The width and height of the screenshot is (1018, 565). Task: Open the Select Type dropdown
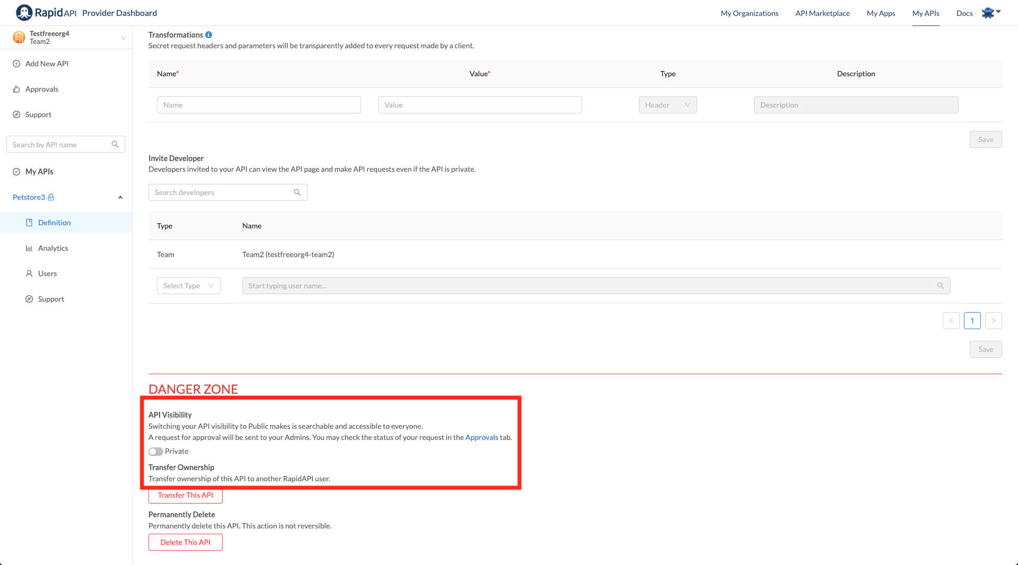188,286
